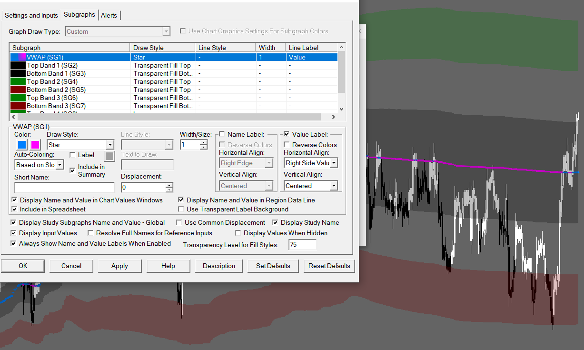Click Displacement stepper down arrow
584x350 pixels.
coord(169,190)
